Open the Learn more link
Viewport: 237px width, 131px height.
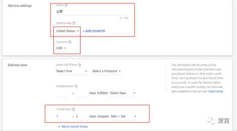(216, 91)
